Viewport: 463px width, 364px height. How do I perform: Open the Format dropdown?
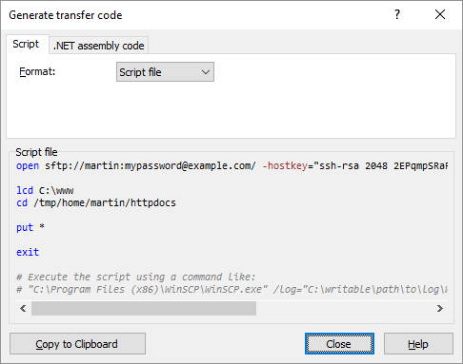[x=165, y=72]
